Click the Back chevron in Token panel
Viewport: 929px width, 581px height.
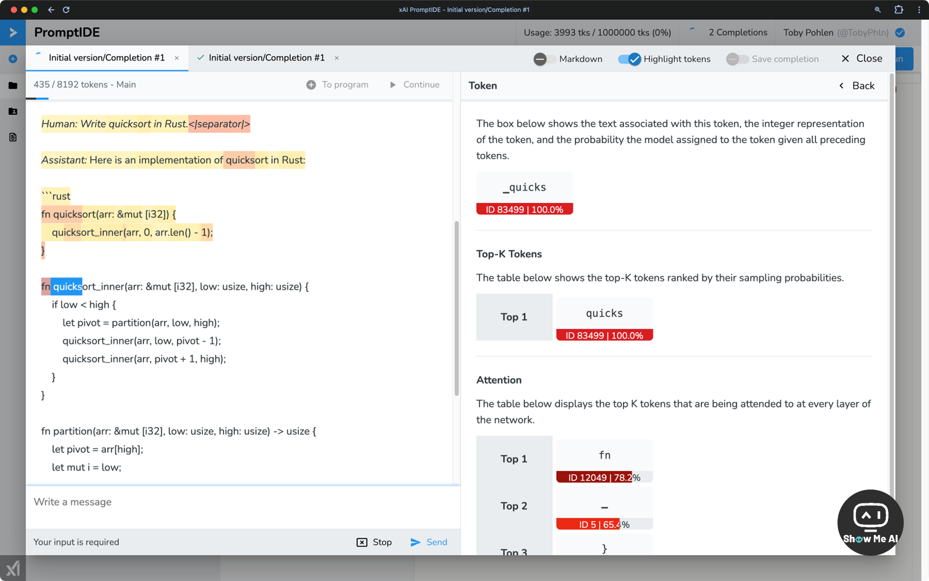(841, 85)
